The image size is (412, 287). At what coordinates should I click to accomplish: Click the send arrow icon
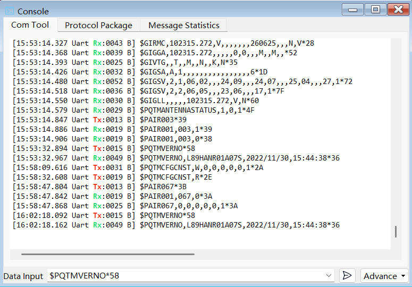347,275
